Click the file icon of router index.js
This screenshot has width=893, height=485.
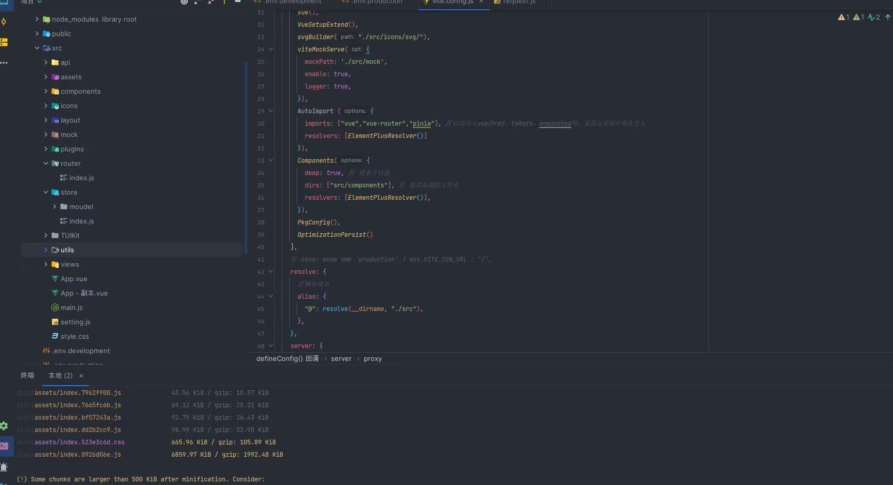(64, 178)
